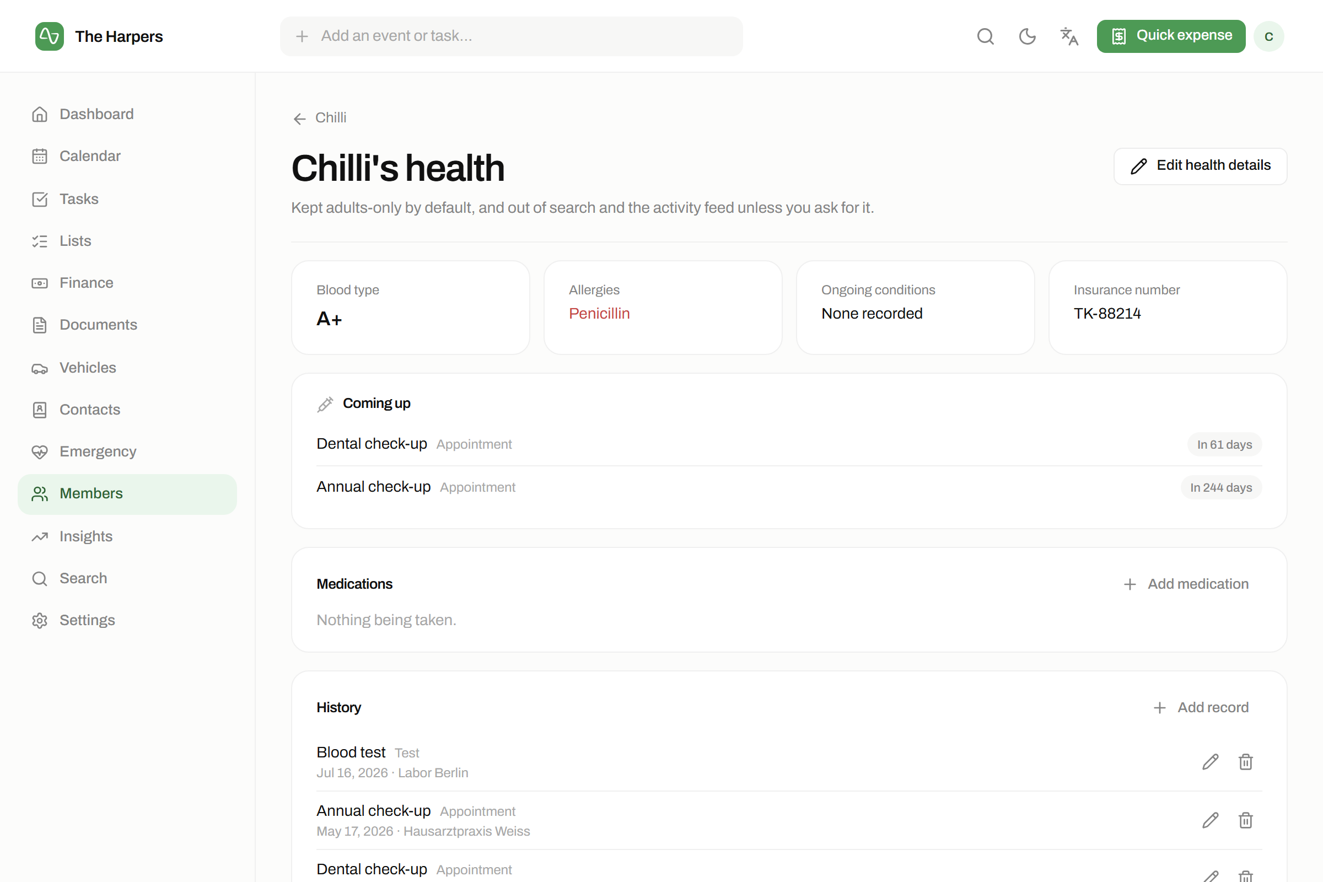This screenshot has width=1323, height=882.
Task: Open Dashboard in the sidebar
Action: (127, 114)
